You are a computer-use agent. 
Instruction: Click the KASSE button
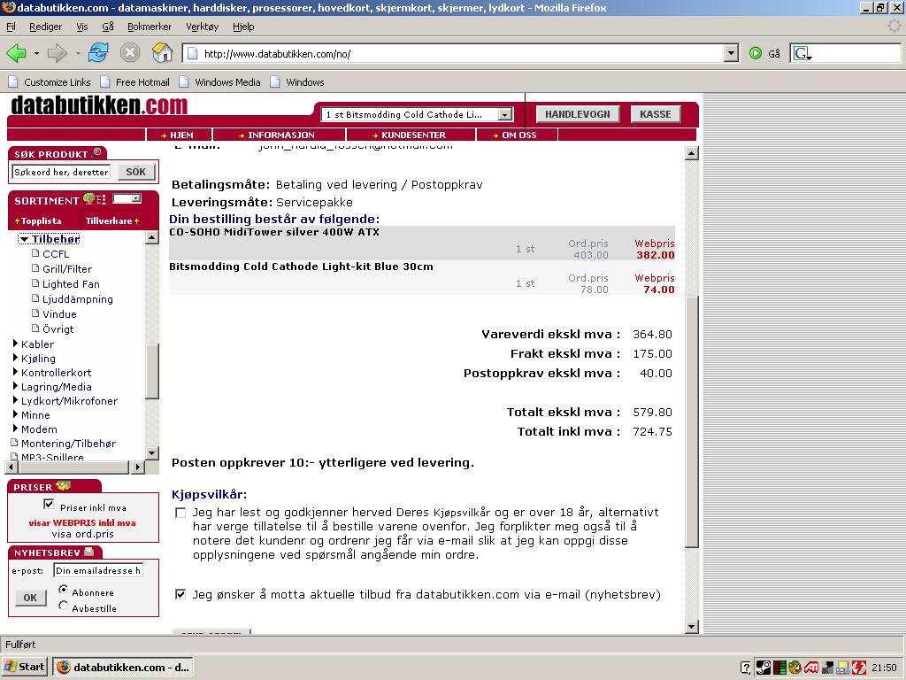(x=656, y=114)
